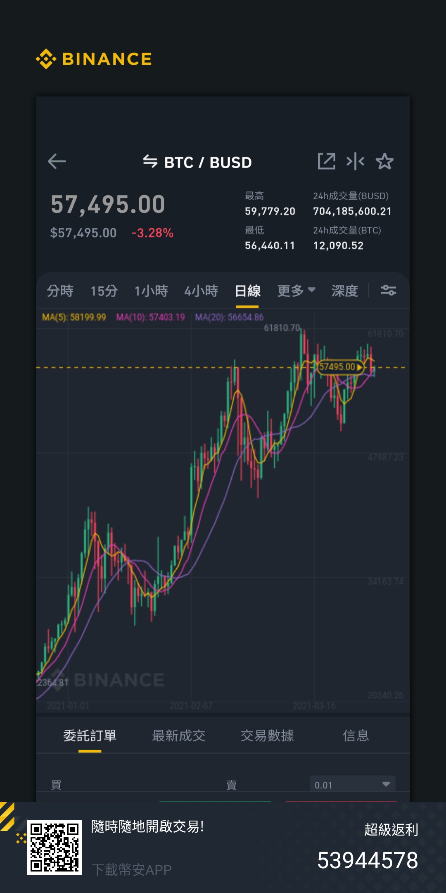446x893 pixels.
Task: Select the 日線 daily interval
Action: click(247, 291)
